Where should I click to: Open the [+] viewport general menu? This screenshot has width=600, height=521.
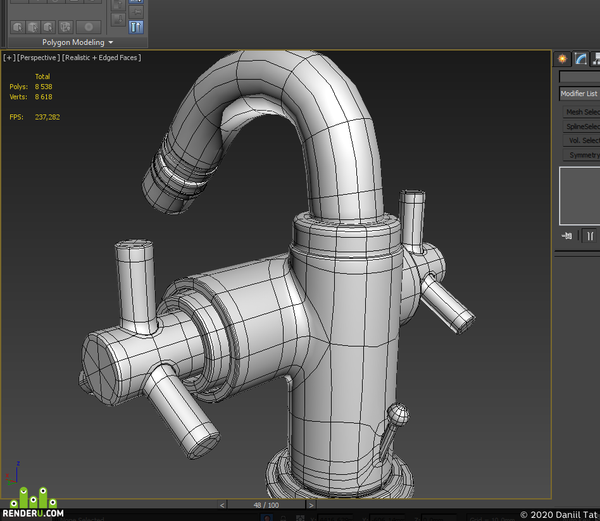pyautogui.click(x=9, y=58)
